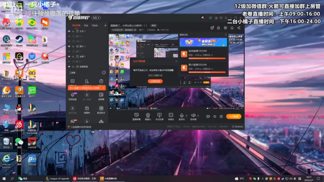
Task: Switch to the third scene tab
Action: (x=95, y=25)
